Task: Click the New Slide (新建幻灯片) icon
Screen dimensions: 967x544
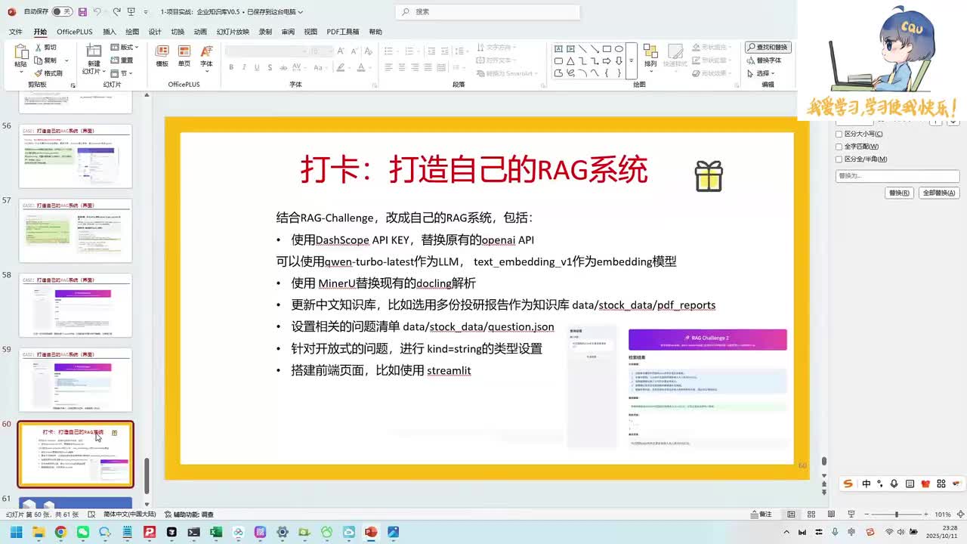Action: click(94, 51)
